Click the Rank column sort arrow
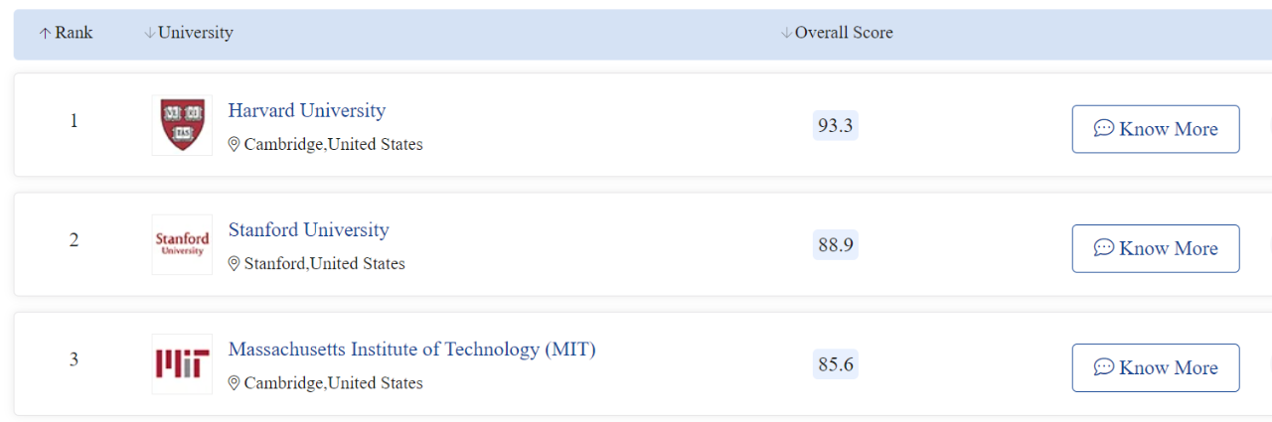Screen dimensions: 1272x422 pyautogui.click(x=45, y=33)
